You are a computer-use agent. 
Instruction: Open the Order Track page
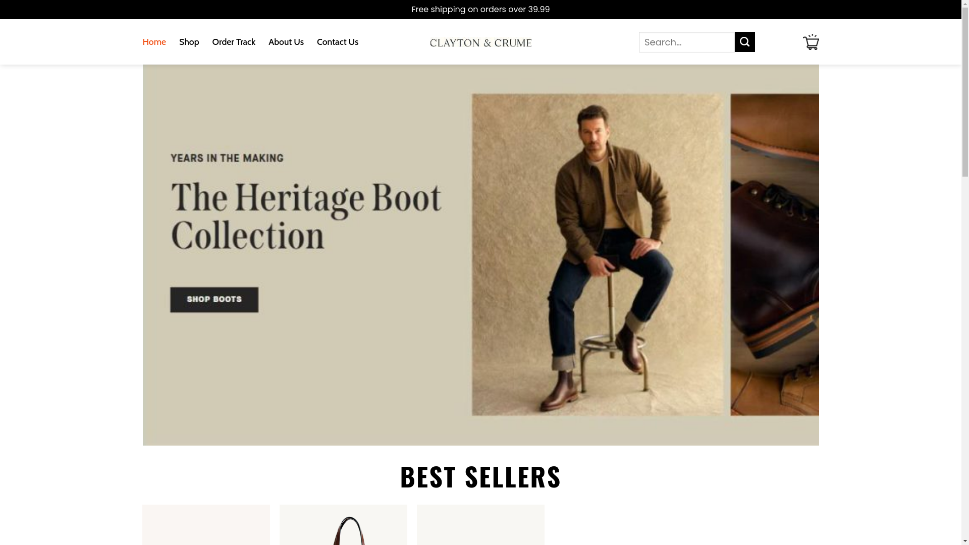[x=234, y=42]
